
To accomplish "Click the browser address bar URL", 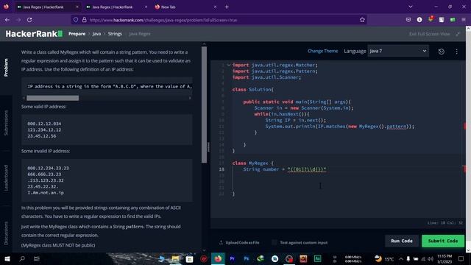I will [x=163, y=20].
